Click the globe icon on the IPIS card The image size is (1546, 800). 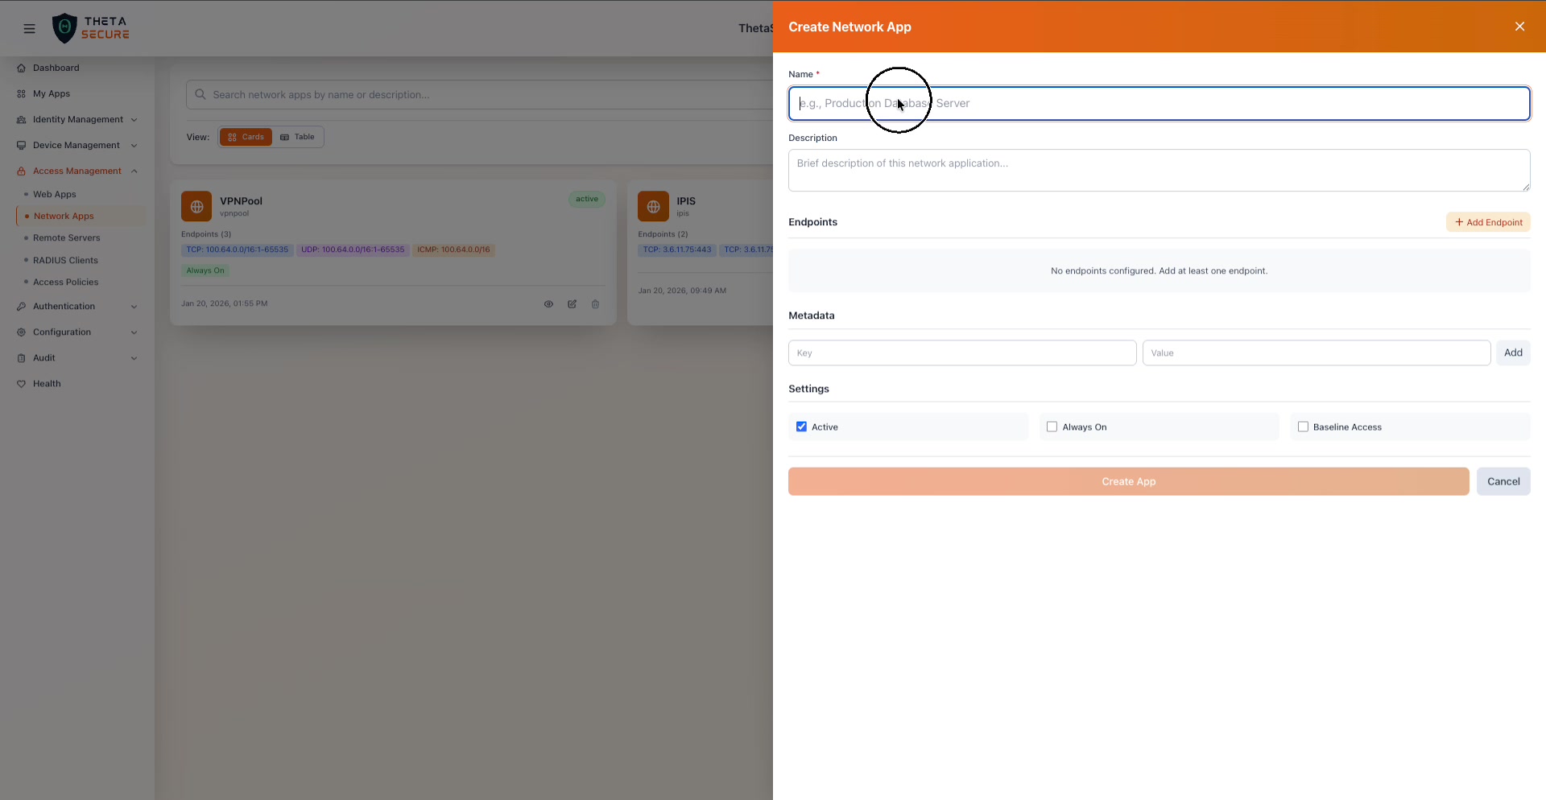pos(653,206)
